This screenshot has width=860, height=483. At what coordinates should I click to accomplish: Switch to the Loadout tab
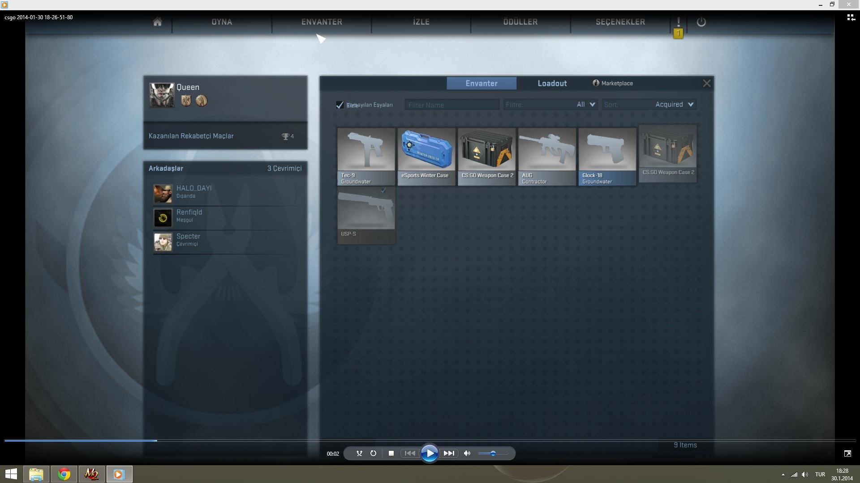tap(552, 83)
